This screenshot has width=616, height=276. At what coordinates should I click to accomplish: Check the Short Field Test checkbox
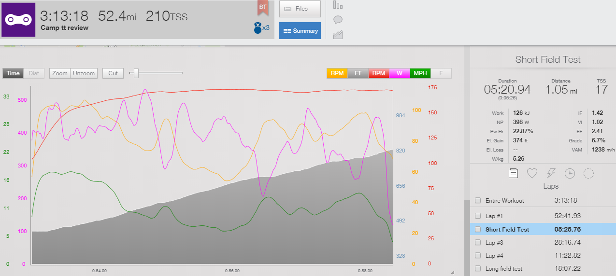tap(478, 230)
